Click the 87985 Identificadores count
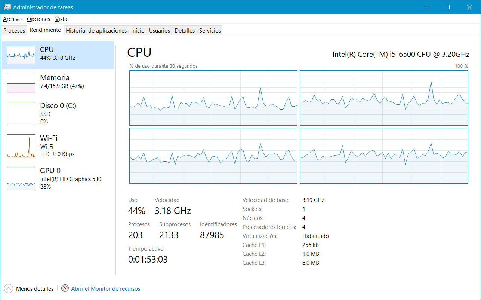 (212, 235)
